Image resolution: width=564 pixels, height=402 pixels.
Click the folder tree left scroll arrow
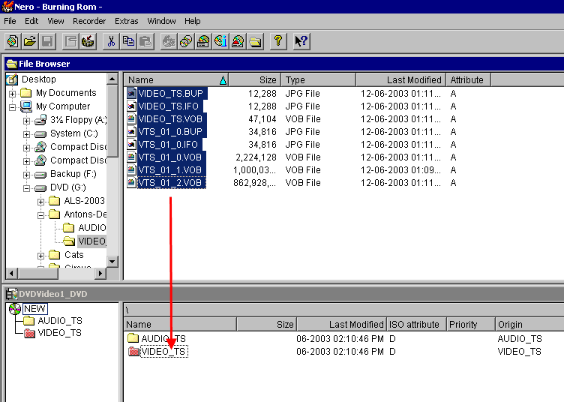click(x=11, y=274)
